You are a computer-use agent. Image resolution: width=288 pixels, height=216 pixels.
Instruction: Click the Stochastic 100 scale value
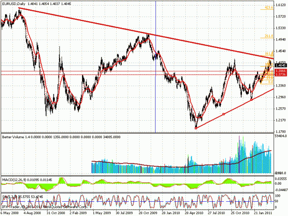coord(278,196)
